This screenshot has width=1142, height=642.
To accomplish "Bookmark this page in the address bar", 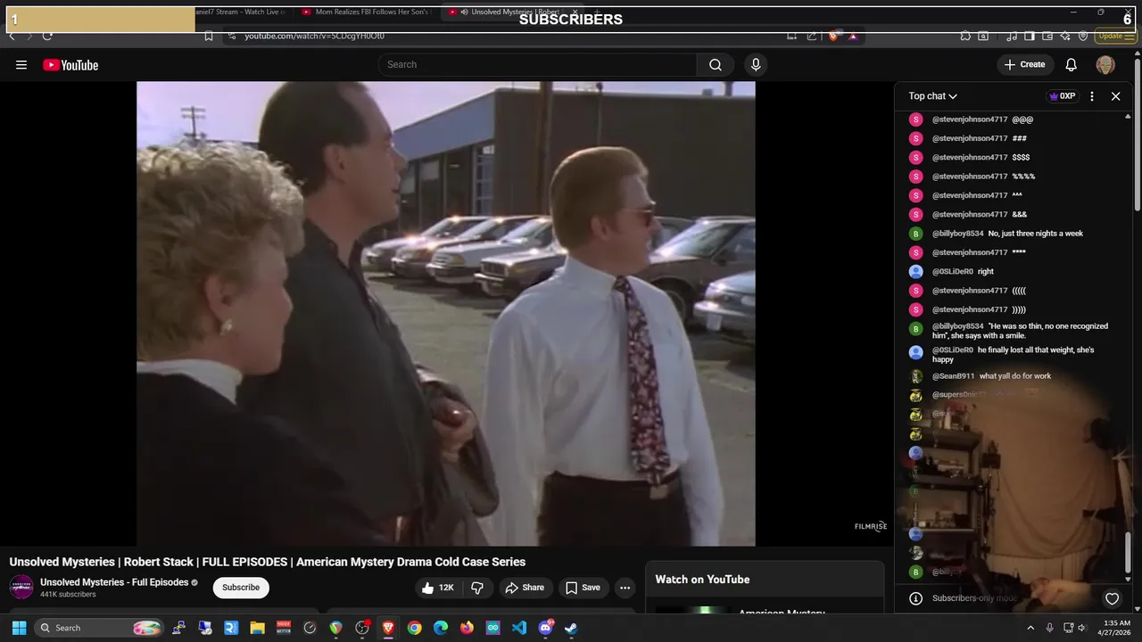I will click(209, 36).
